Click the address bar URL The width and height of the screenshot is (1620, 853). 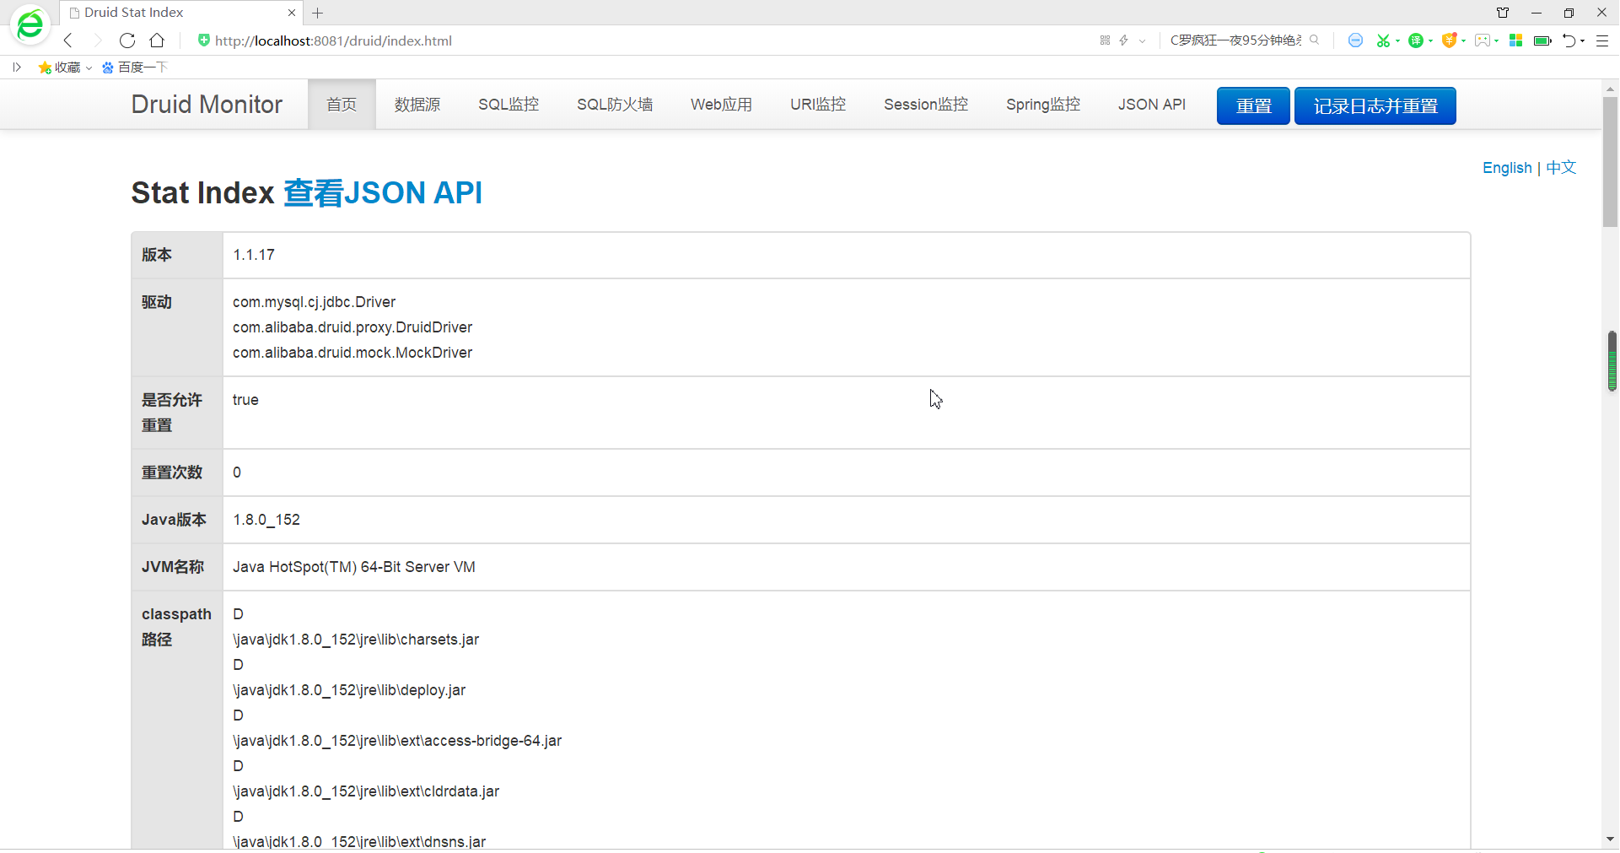[x=333, y=40]
